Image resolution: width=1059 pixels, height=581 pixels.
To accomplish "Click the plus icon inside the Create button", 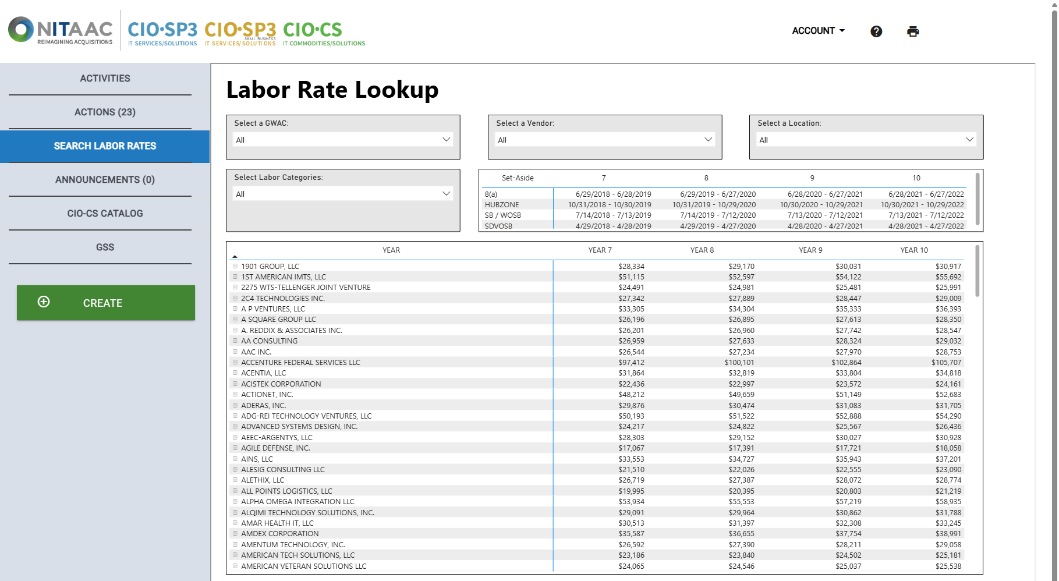I will tap(43, 302).
